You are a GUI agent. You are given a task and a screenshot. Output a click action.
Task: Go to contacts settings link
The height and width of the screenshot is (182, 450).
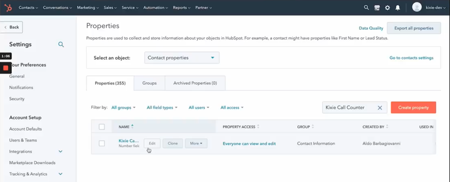tap(411, 58)
